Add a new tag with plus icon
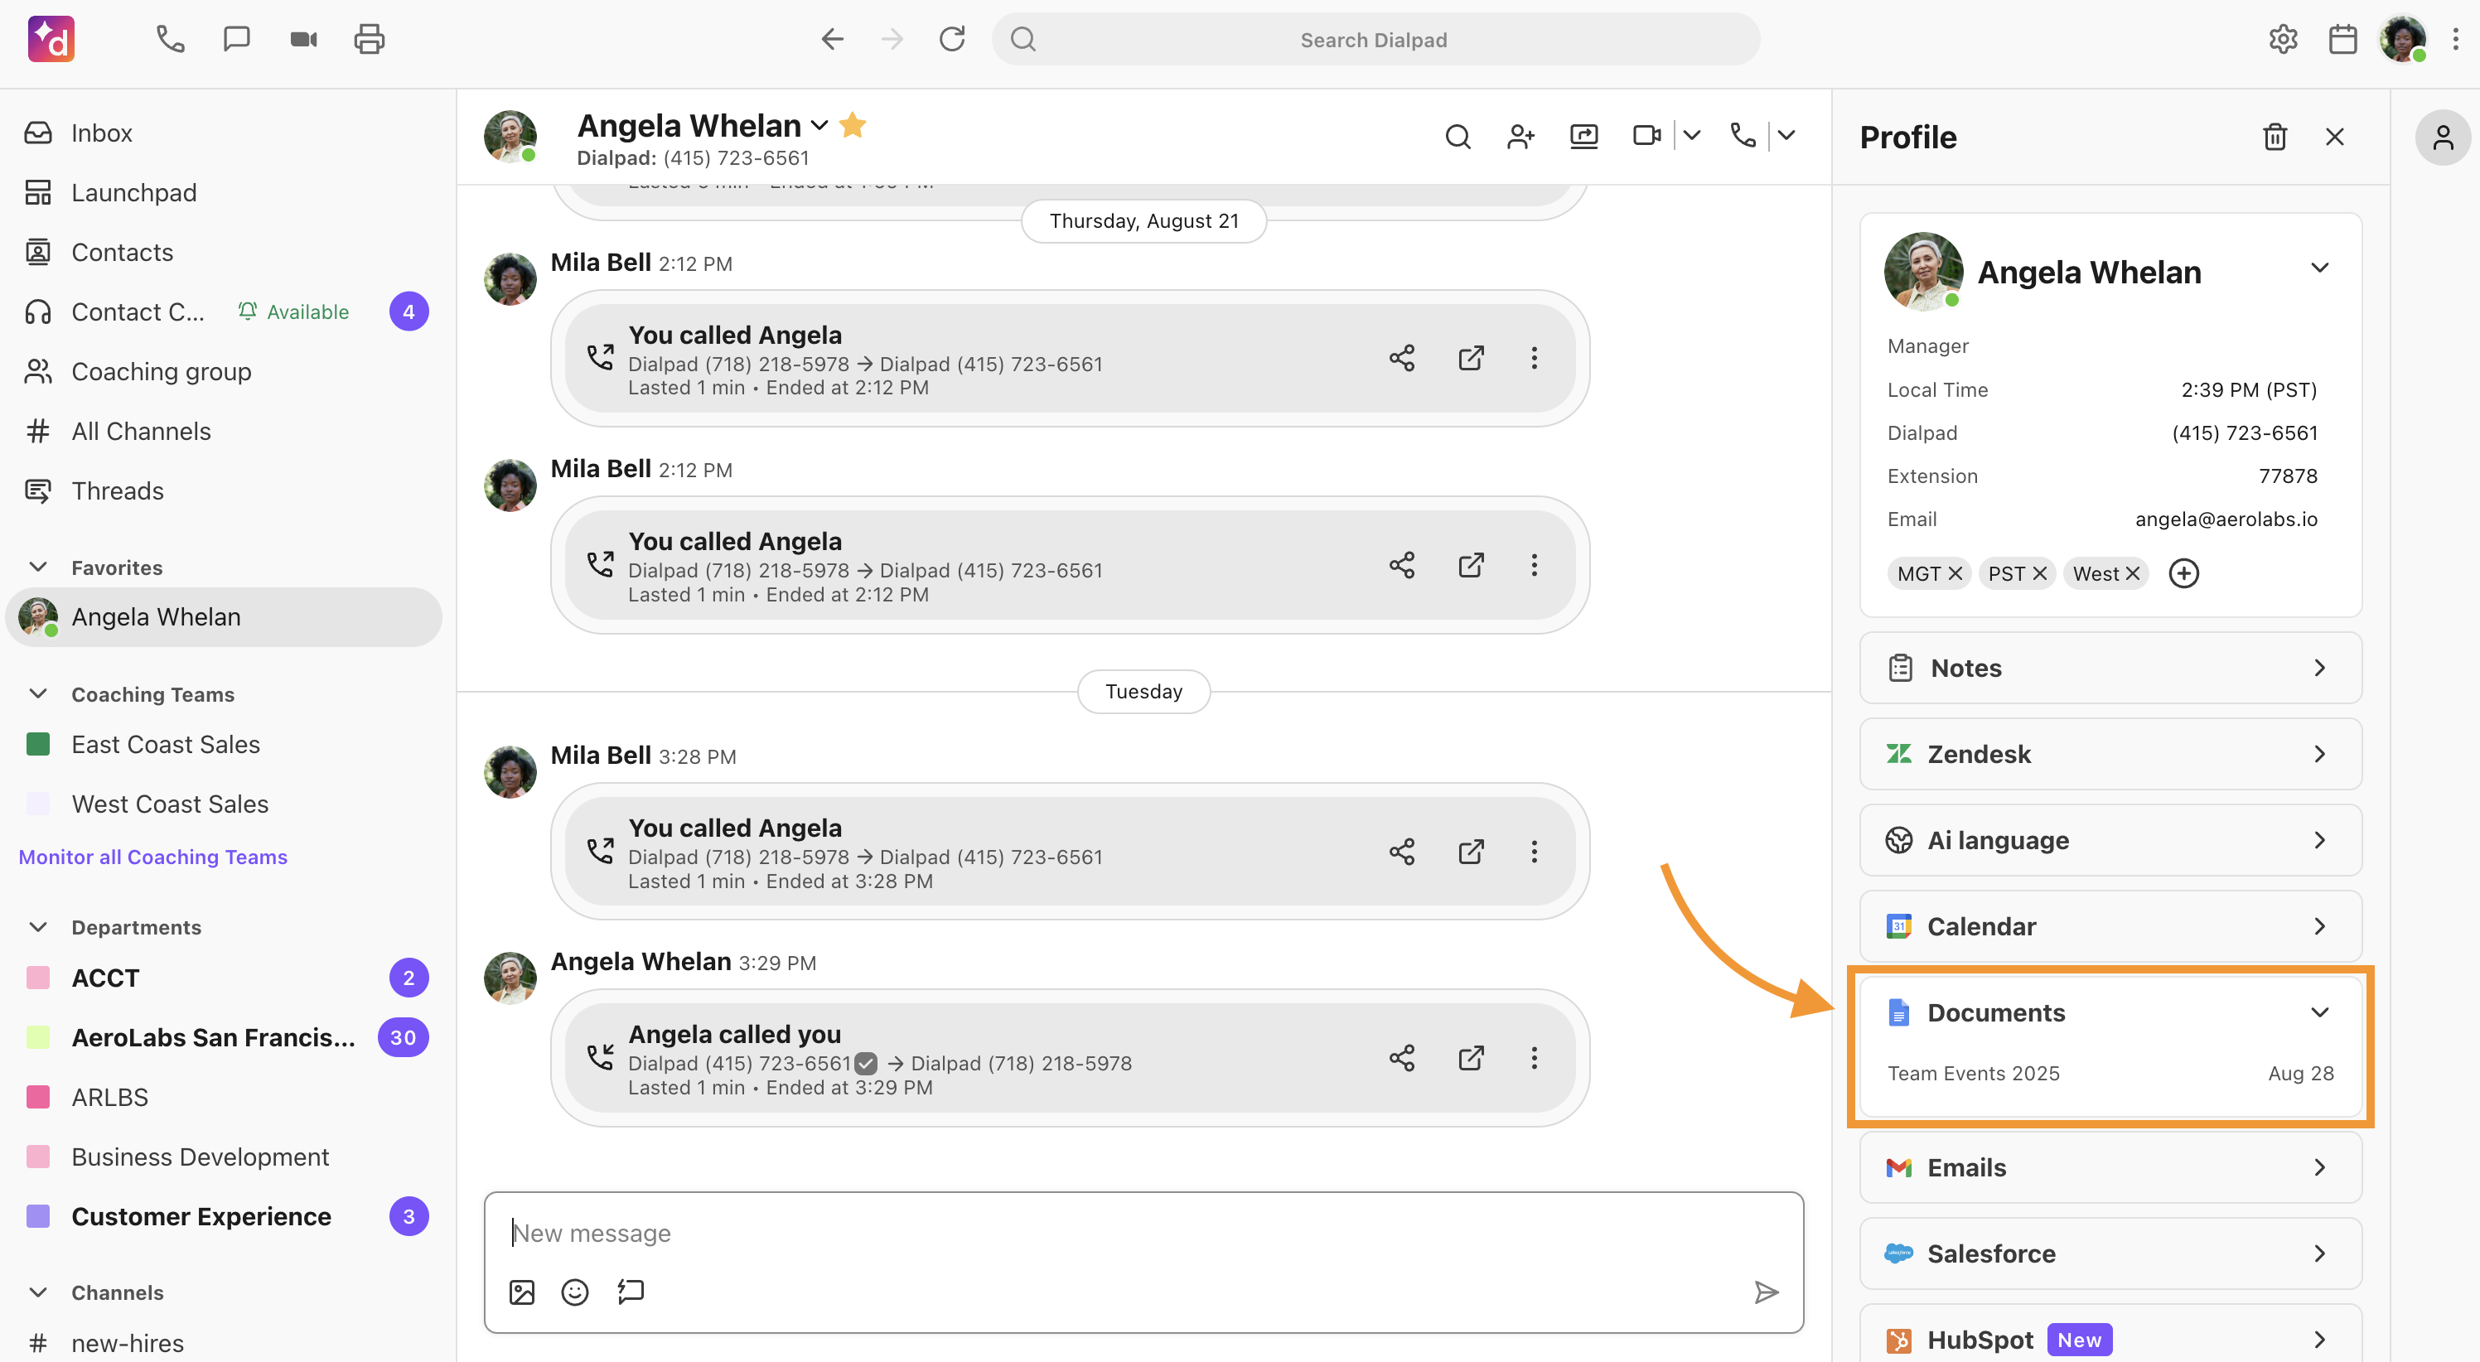Viewport: 2480px width, 1362px height. [x=2183, y=573]
